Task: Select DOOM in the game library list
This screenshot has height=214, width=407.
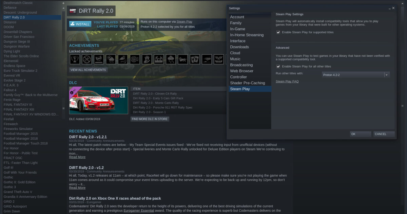Action: [9, 27]
